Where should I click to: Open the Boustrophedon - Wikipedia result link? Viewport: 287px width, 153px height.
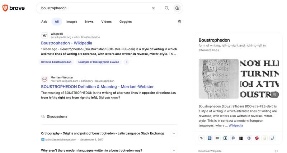click(x=66, y=43)
